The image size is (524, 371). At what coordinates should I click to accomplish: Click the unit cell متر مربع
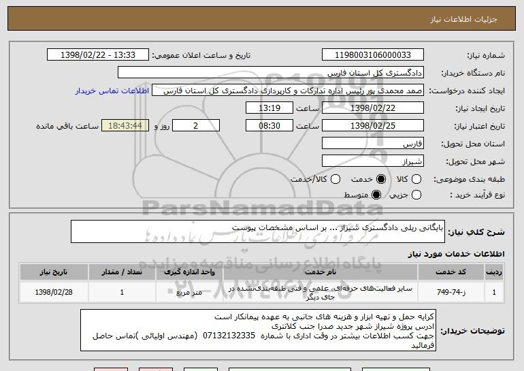click(189, 292)
